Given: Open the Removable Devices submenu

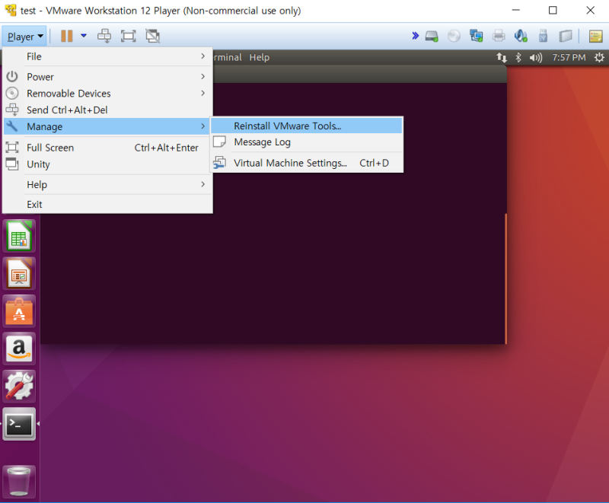Looking at the screenshot, I should [x=108, y=94].
